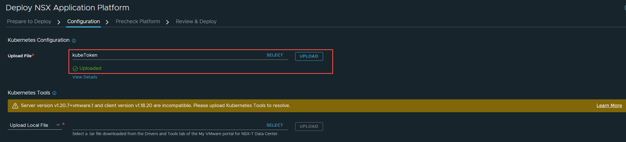This screenshot has width=626, height=142.
Task: Click the chevron after Prepare to Deploy
Action: (59, 22)
